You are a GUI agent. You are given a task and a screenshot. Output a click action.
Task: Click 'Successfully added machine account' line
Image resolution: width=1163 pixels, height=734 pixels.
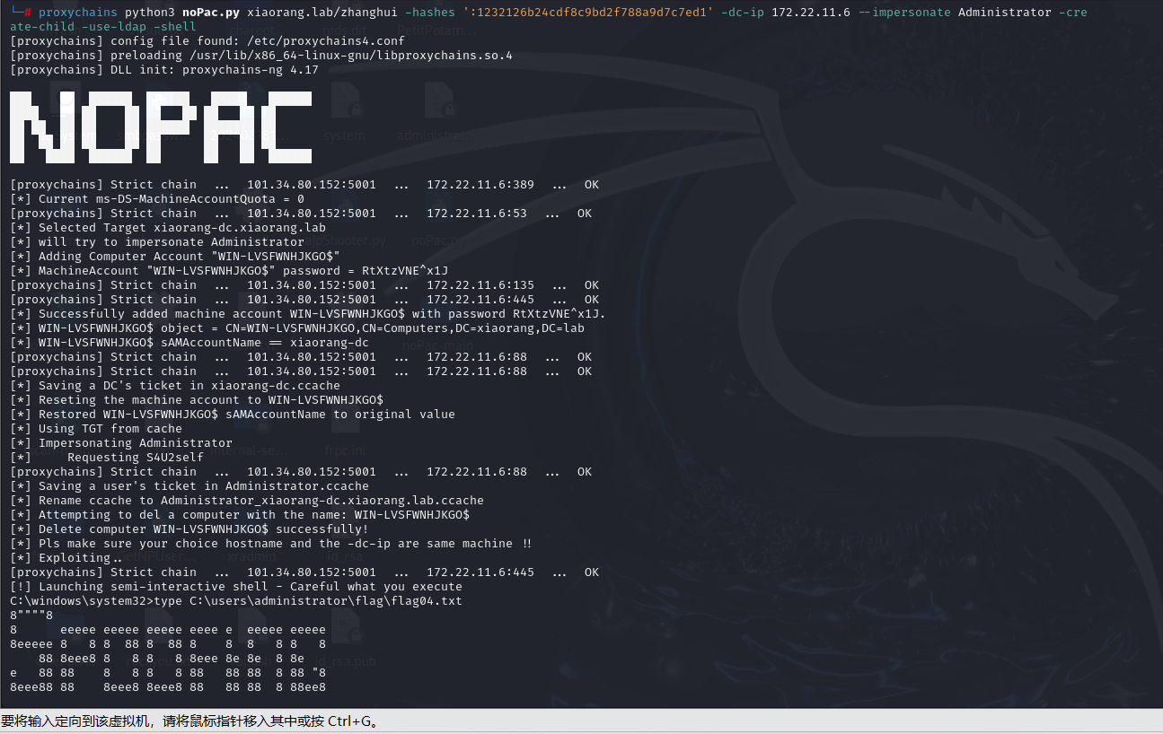(x=308, y=314)
